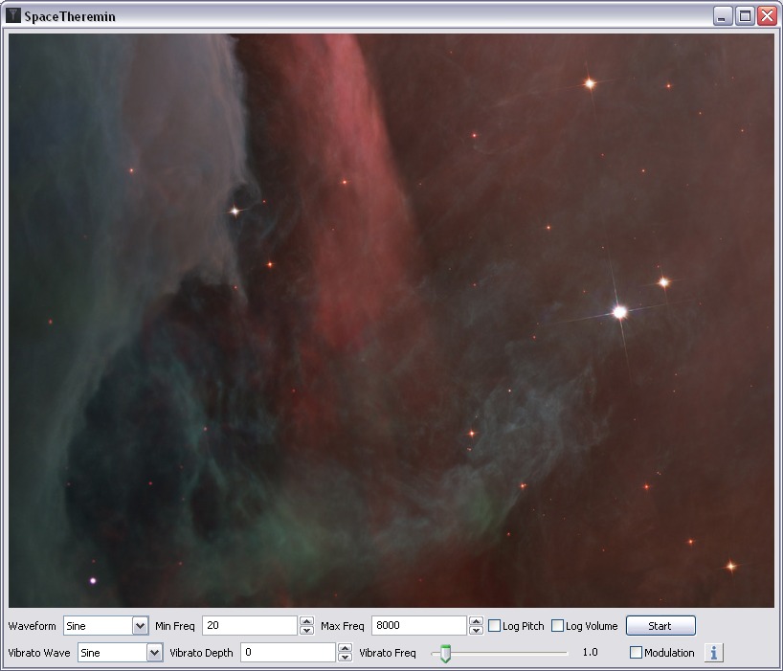Image resolution: width=783 pixels, height=671 pixels.
Task: Focus the Min Freq input field
Action: [x=250, y=626]
